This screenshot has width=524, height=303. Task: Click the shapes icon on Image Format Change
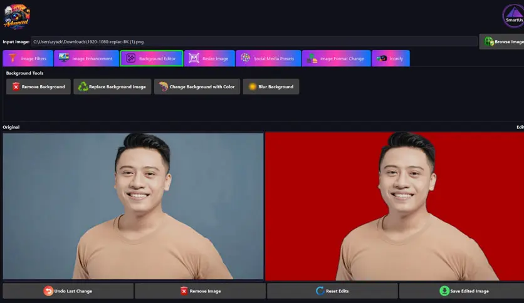(312, 58)
